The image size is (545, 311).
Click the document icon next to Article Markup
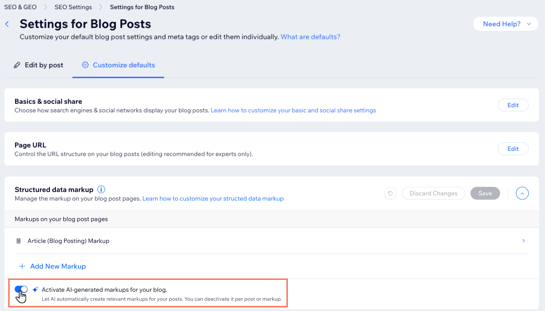[19, 240]
